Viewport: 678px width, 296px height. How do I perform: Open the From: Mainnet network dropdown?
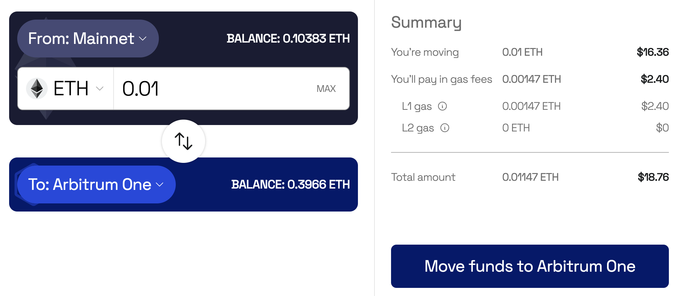(88, 39)
